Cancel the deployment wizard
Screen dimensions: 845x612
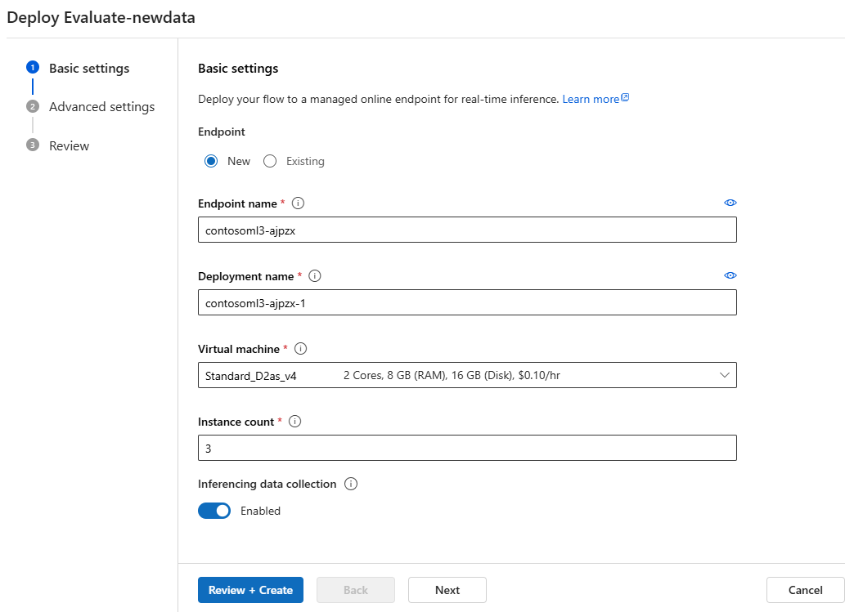pyautogui.click(x=805, y=590)
